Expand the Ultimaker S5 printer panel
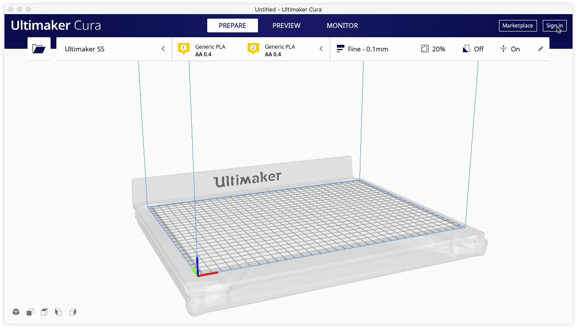Screen dimensions: 577x328 (x=163, y=49)
